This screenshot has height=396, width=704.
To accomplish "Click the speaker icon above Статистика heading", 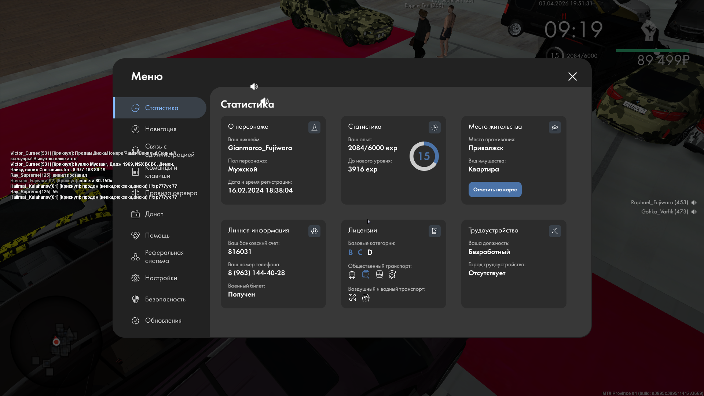I will 254,87.
